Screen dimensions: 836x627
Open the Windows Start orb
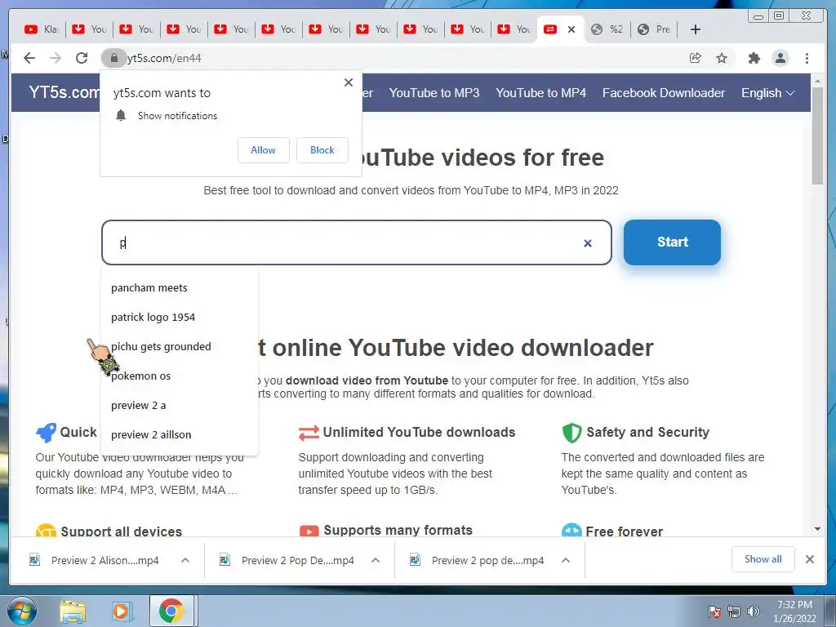pyautogui.click(x=20, y=611)
